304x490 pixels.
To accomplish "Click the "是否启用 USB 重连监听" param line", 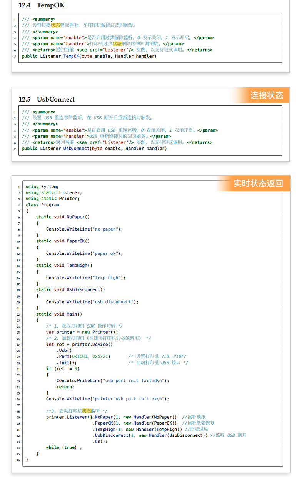I will pos(120,130).
